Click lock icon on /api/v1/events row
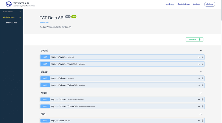The image size is (222, 123). coord(203,57)
